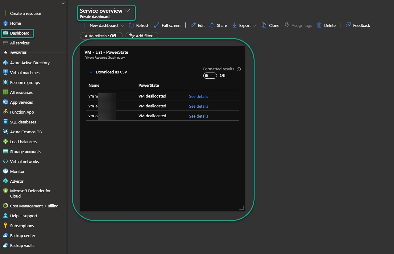394x254 pixels.
Task: Click the Azure Cosmos DB icon
Action: point(5,132)
